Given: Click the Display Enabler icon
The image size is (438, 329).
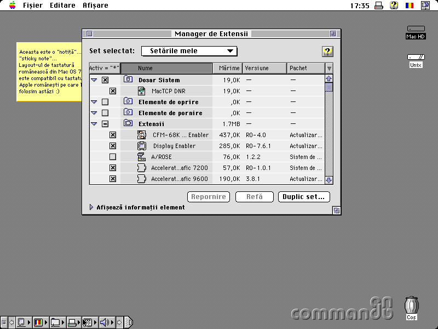Looking at the screenshot, I should (x=142, y=146).
